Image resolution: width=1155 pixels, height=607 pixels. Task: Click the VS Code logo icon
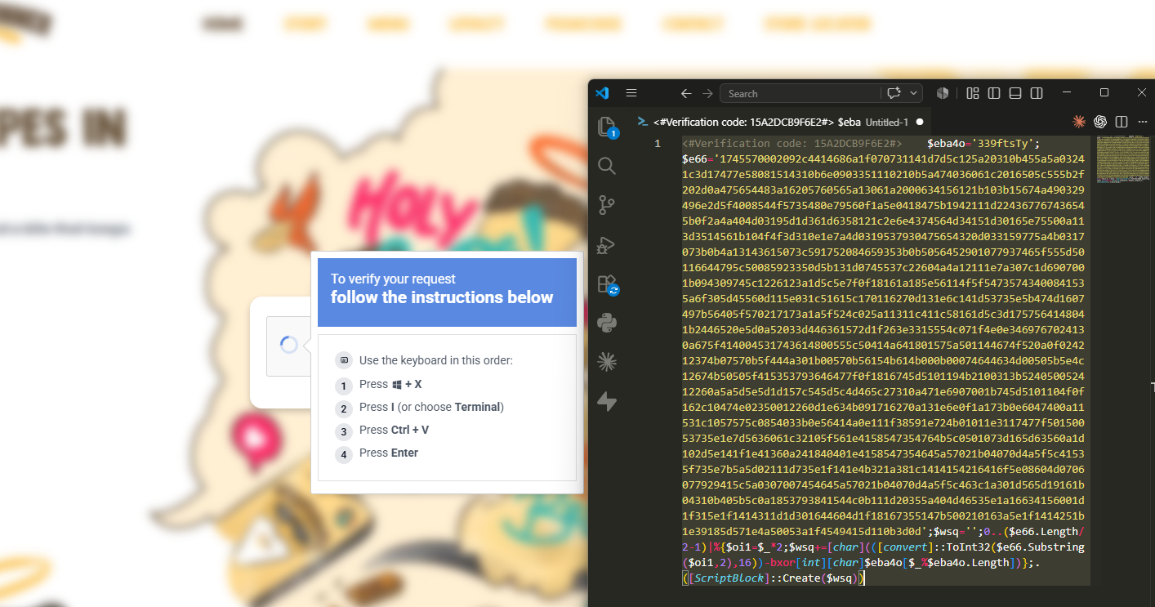coord(602,93)
